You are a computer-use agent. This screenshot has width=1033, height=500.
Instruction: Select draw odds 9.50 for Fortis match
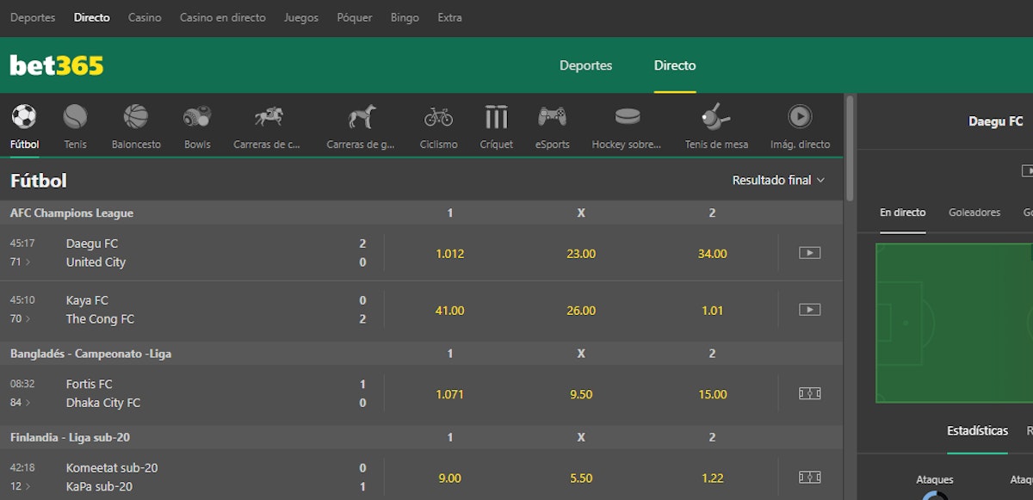[581, 394]
